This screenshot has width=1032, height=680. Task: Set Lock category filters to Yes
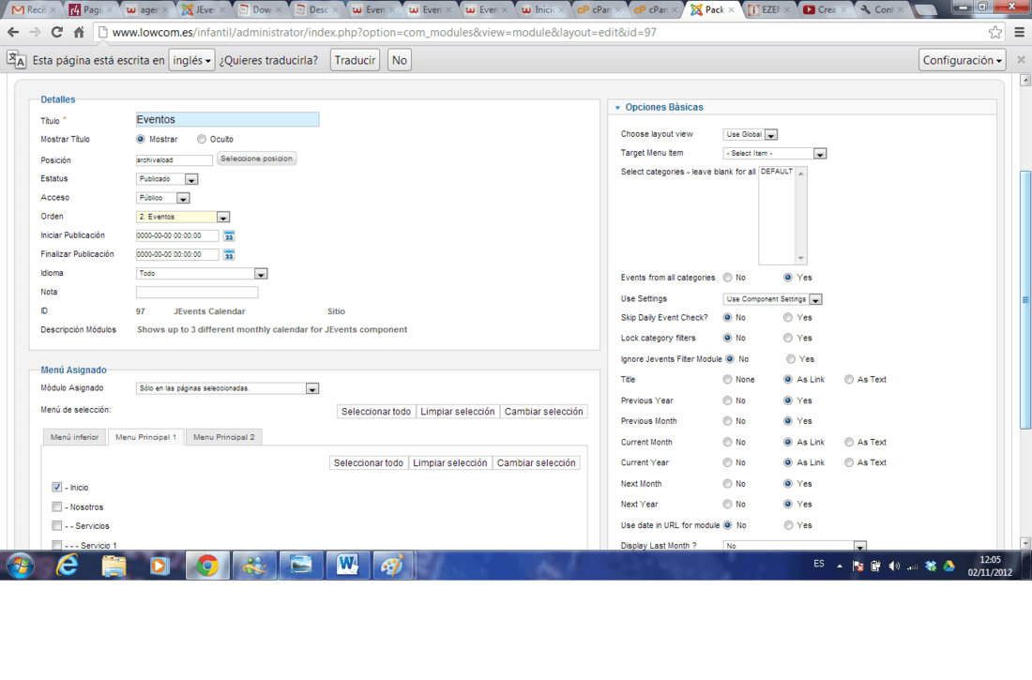pyautogui.click(x=788, y=338)
